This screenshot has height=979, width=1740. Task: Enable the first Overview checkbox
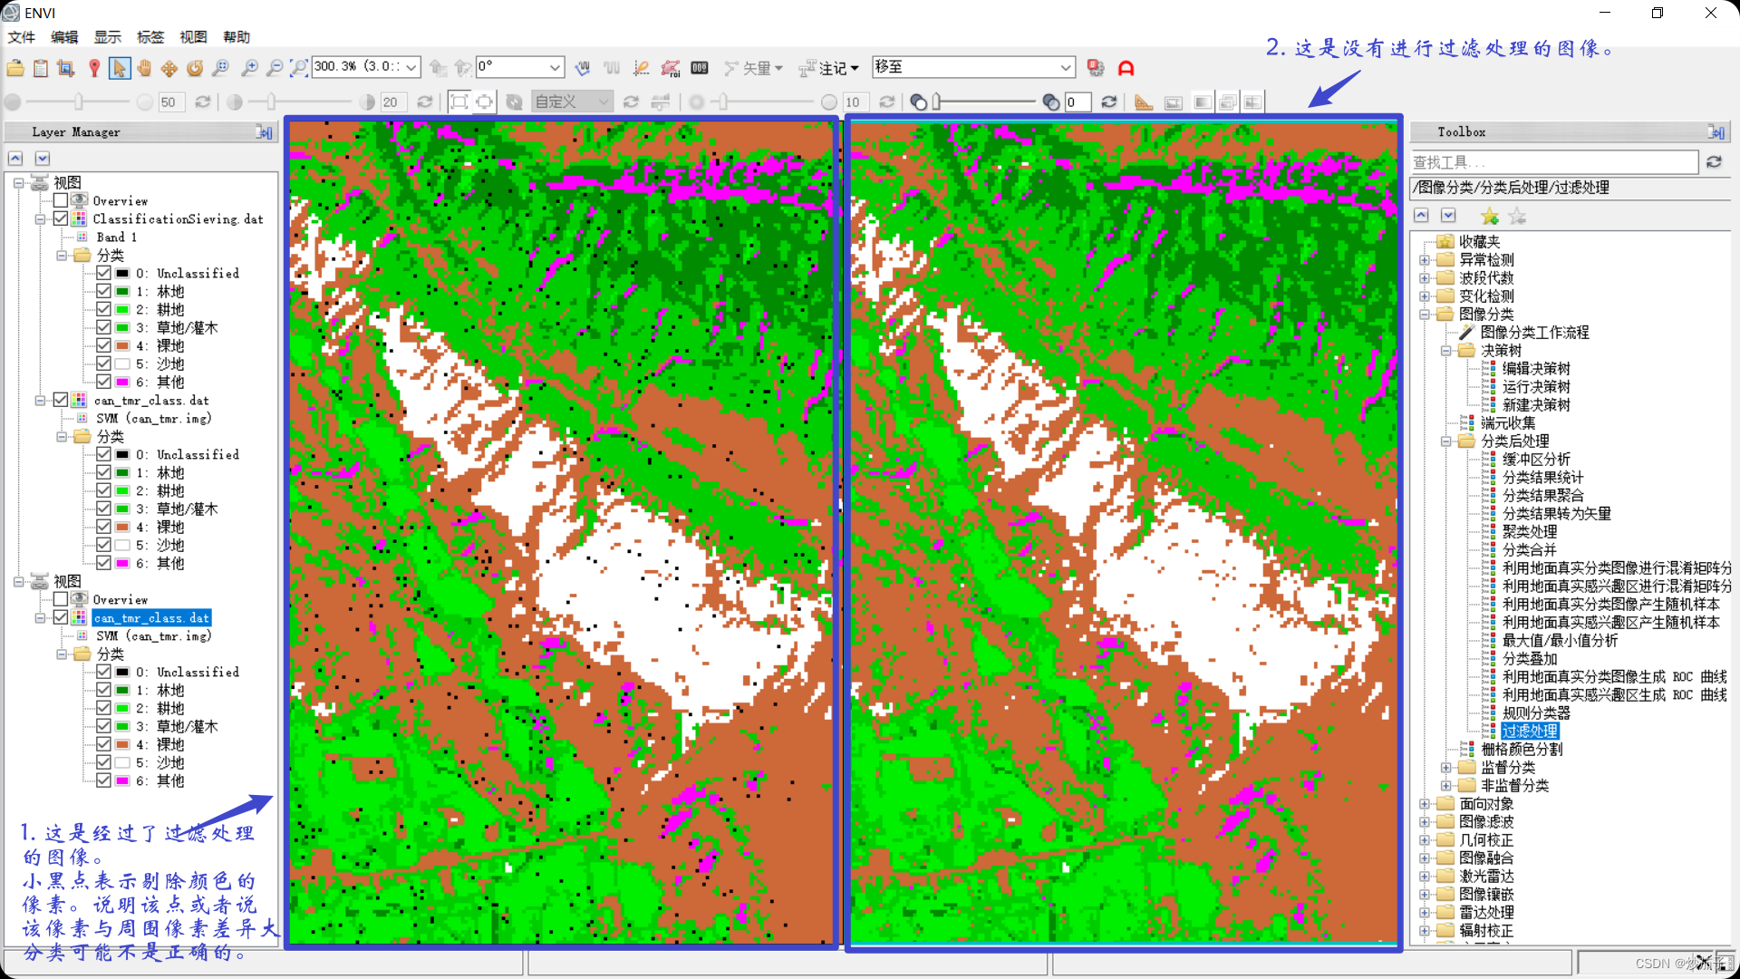coord(61,200)
